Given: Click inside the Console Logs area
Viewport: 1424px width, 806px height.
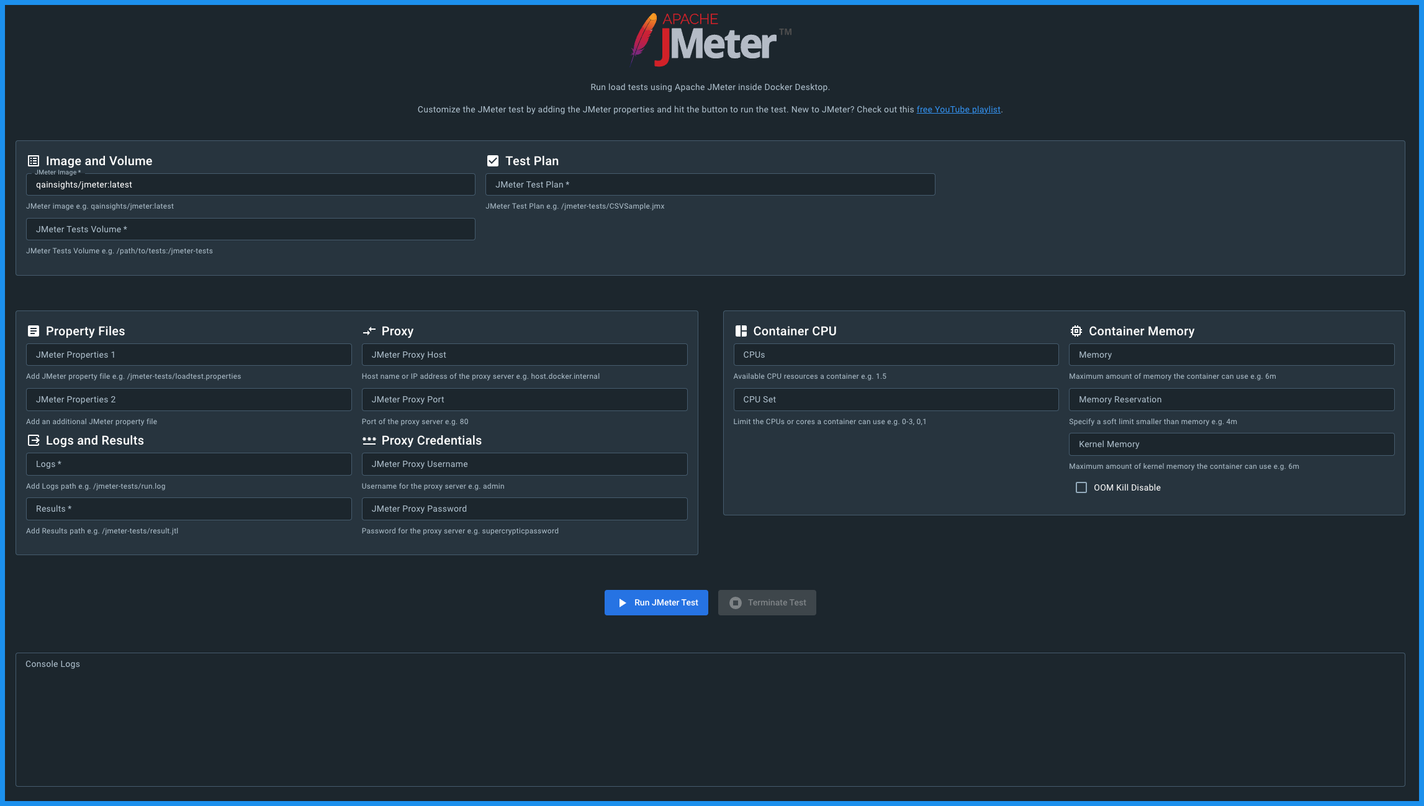Looking at the screenshot, I should (x=710, y=723).
